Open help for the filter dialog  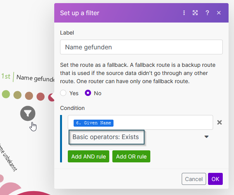pos(207,13)
